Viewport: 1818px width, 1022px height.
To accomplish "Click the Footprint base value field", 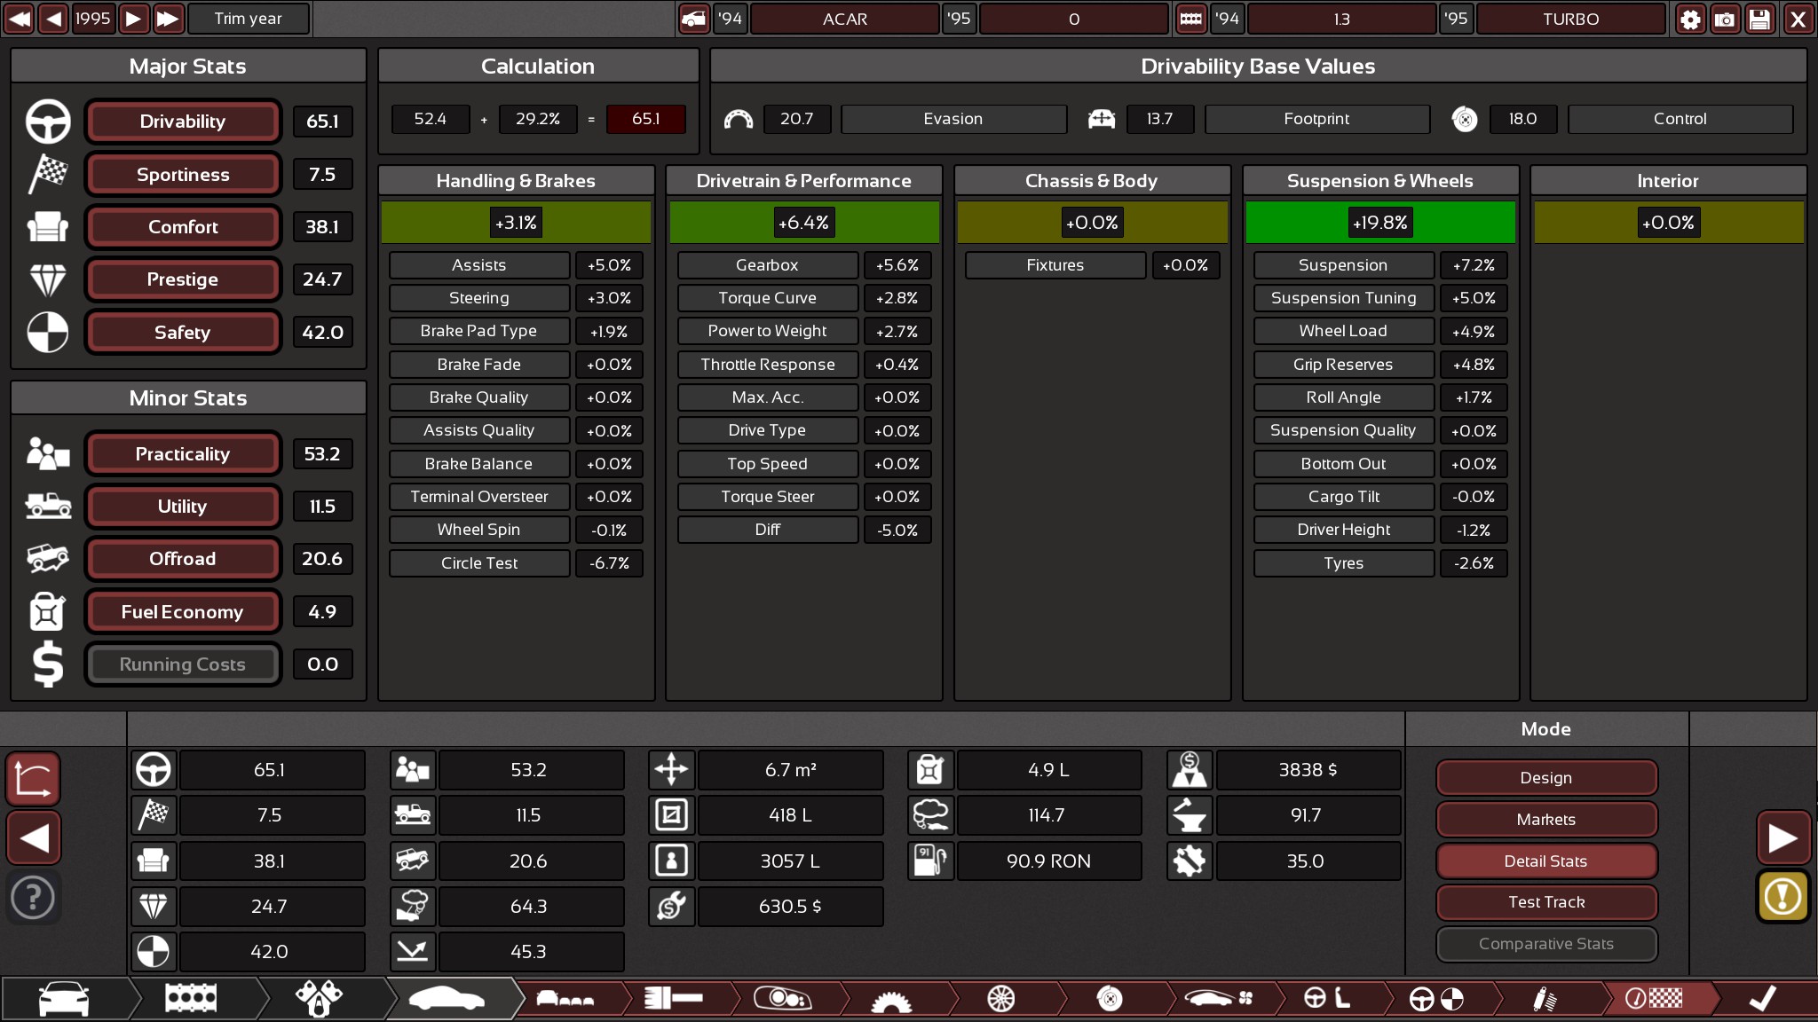I will [1317, 119].
